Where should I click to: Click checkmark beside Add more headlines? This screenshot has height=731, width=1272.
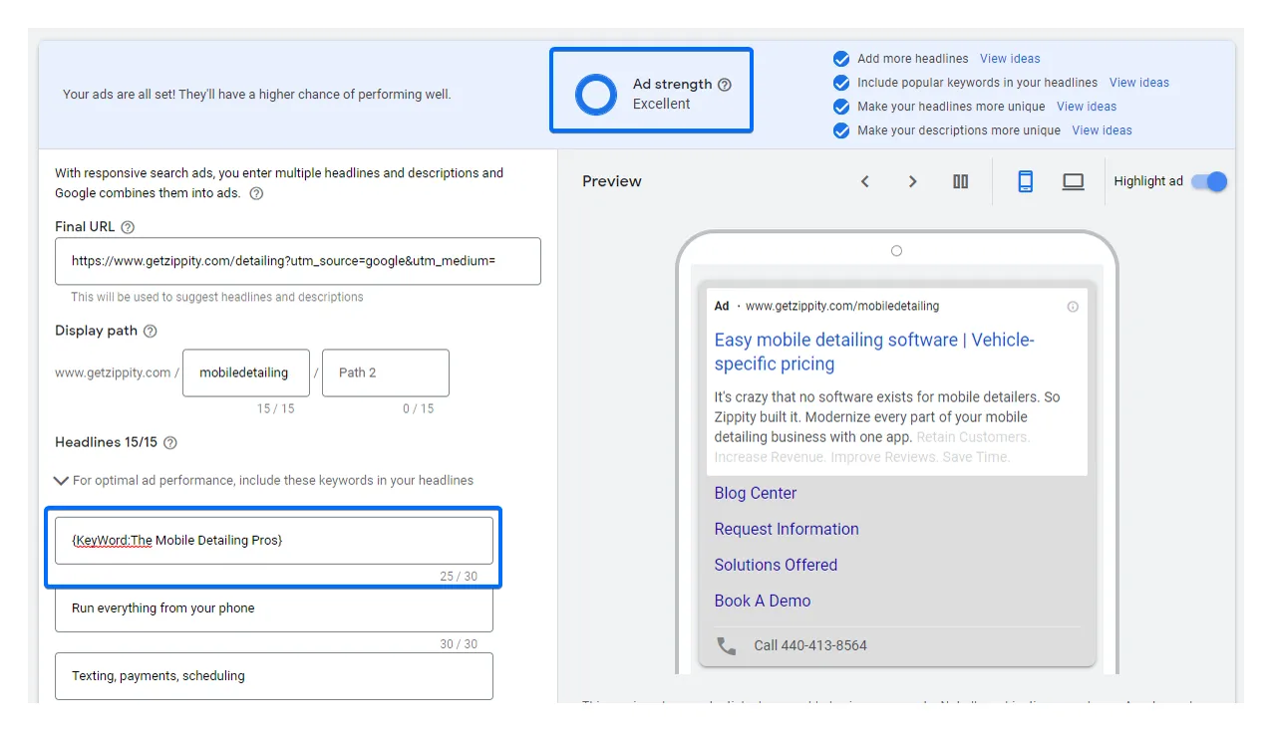[841, 59]
